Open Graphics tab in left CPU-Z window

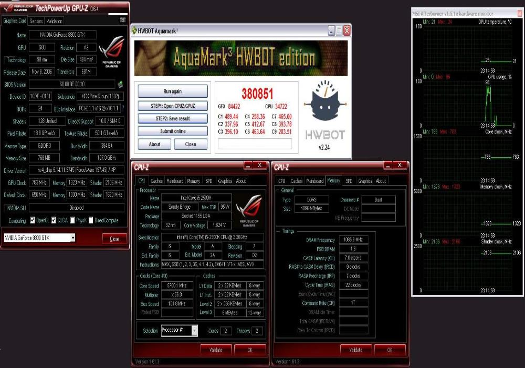(x=225, y=181)
